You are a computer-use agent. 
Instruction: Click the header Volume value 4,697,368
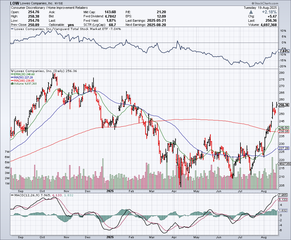(268, 25)
